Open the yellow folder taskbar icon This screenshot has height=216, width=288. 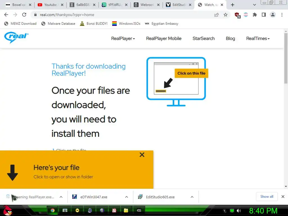(x=126, y=210)
